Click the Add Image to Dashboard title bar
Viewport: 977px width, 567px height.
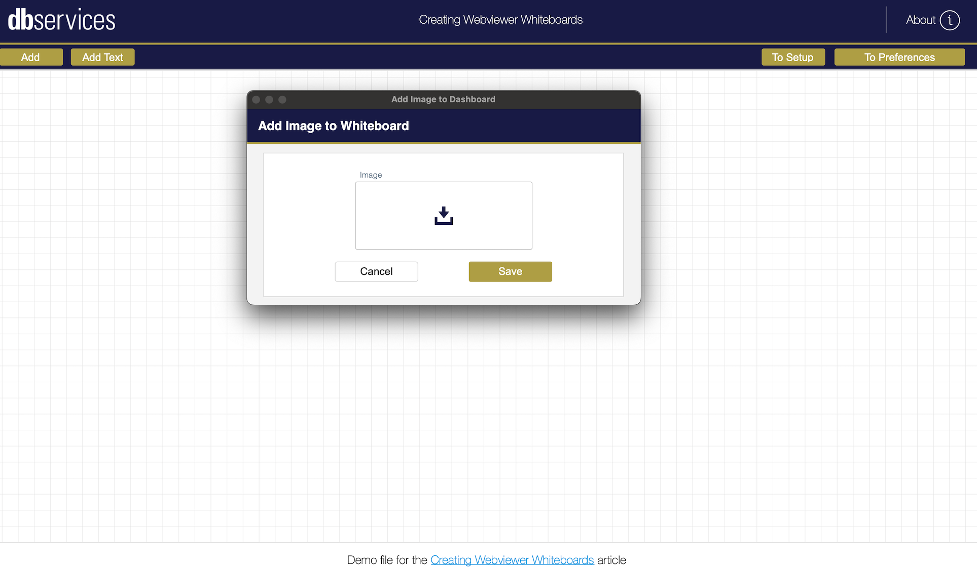point(443,99)
